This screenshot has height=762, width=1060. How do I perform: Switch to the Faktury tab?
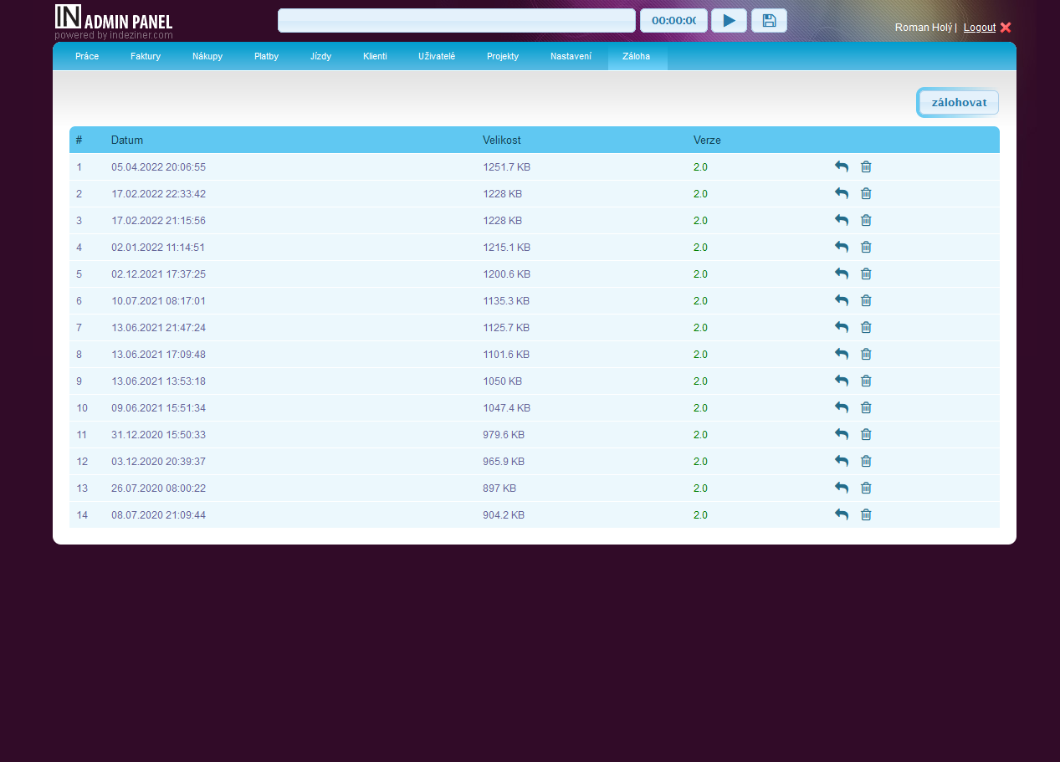(x=146, y=56)
